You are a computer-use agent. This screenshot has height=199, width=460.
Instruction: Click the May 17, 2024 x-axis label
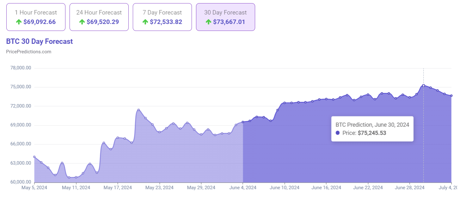pyautogui.click(x=118, y=188)
